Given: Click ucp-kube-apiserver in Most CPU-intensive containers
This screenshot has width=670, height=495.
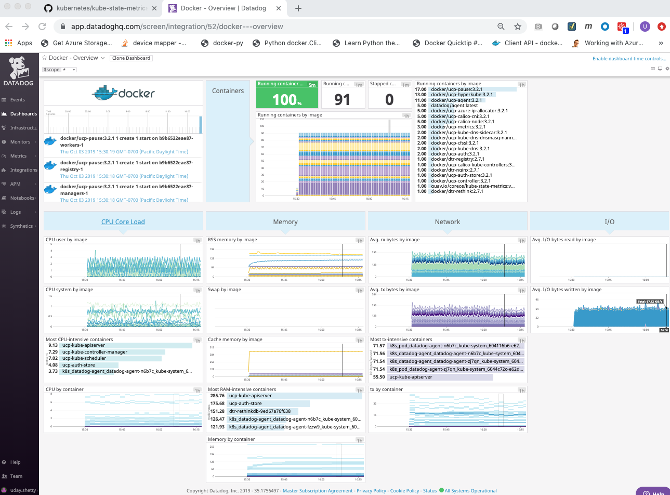Looking at the screenshot, I should [x=84, y=345].
